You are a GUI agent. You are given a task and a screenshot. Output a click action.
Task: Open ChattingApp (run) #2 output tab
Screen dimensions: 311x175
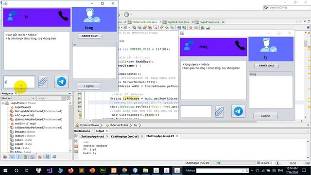tap(125, 137)
